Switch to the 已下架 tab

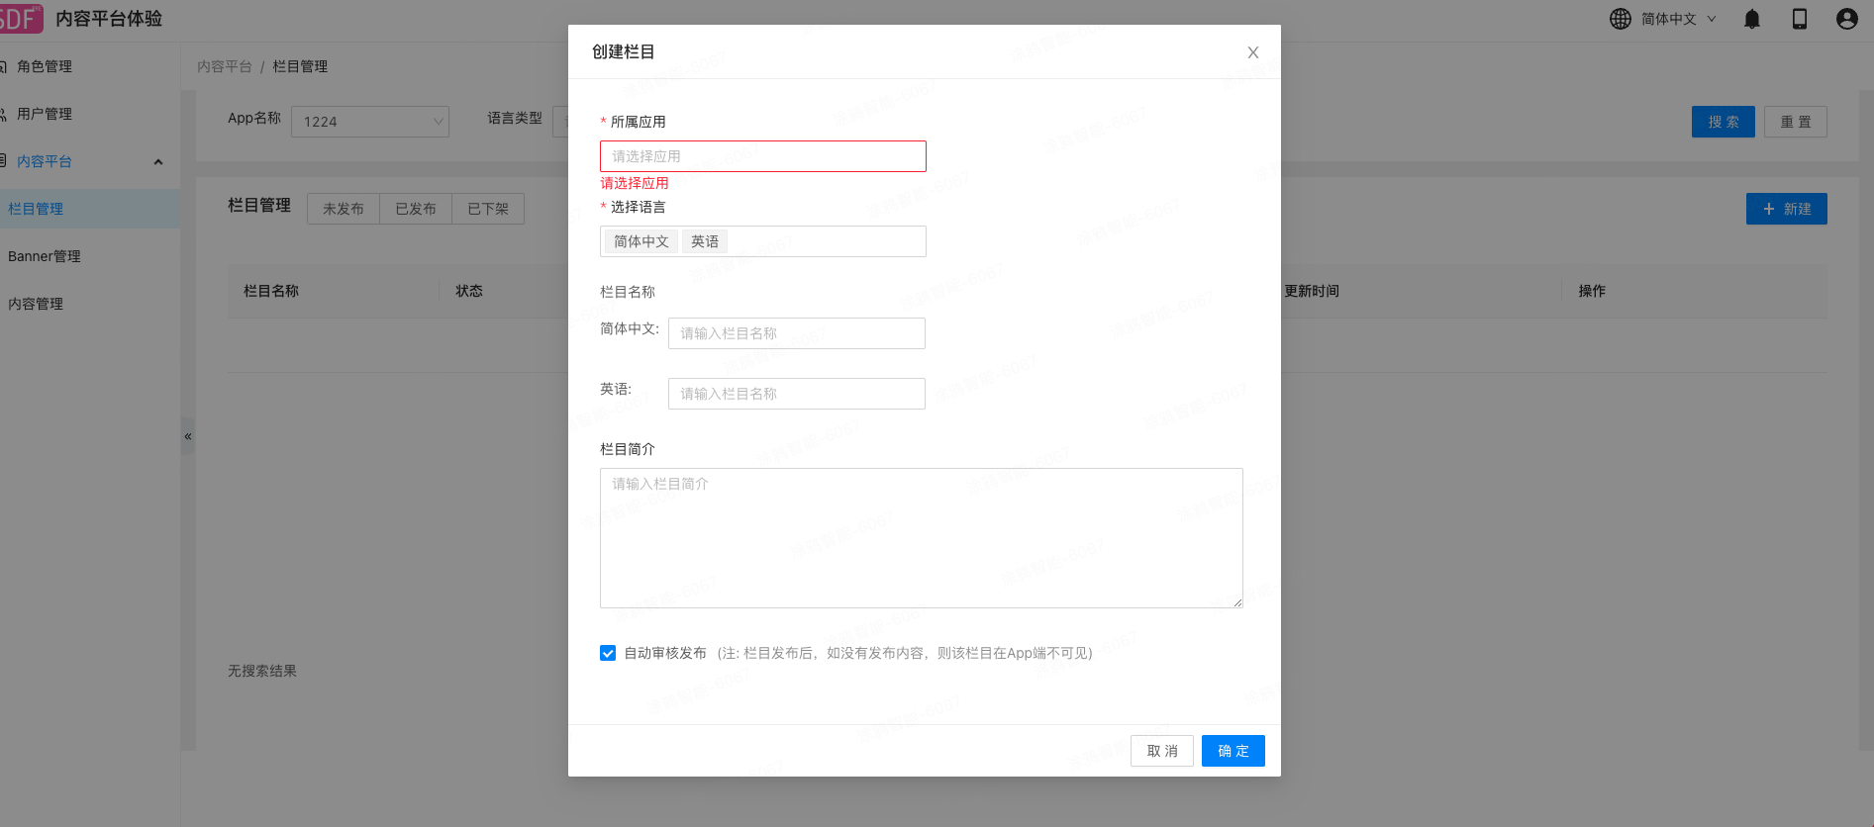coord(488,209)
